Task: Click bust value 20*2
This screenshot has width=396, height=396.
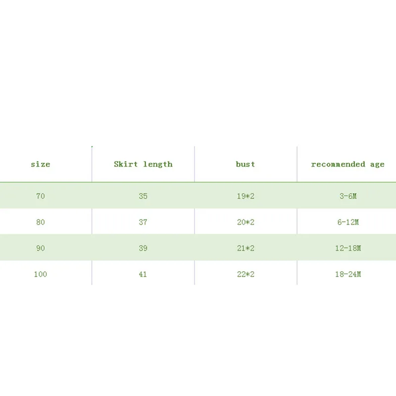Action: [246, 222]
